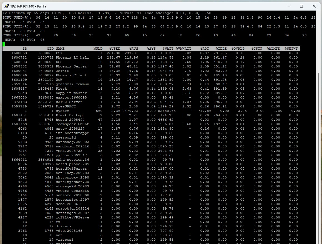Click the %USED column header
The width and height of the screenshot is (322, 244).
pos(115,49)
